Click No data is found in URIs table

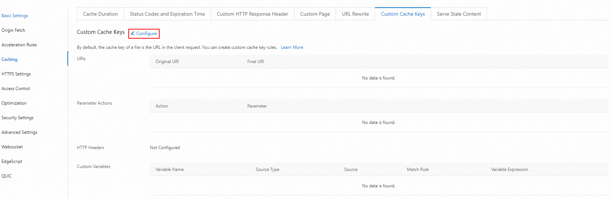pos(379,78)
